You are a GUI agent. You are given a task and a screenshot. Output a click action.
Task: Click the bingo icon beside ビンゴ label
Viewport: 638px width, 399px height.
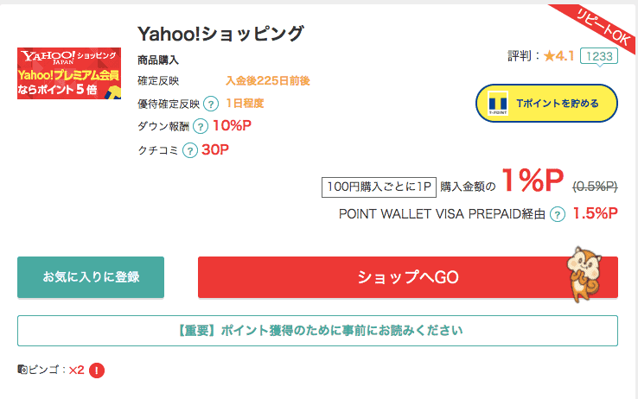pos(22,370)
